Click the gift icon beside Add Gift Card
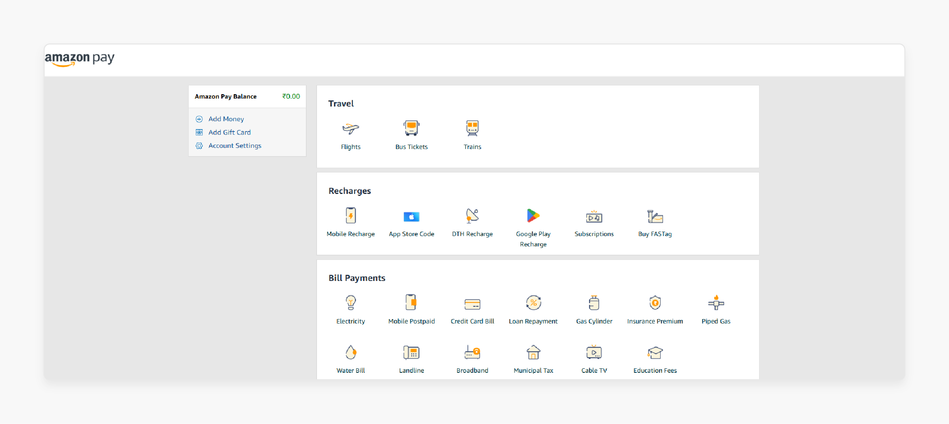949x424 pixels. (x=199, y=132)
